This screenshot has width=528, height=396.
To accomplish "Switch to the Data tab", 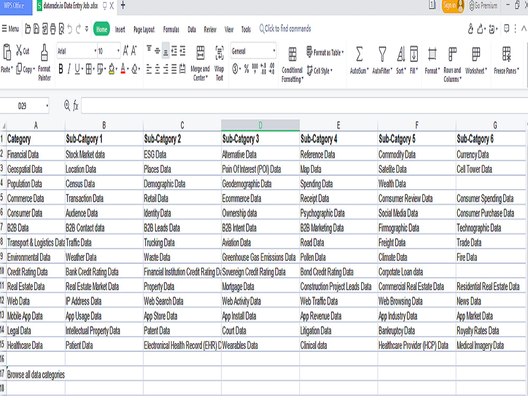I will click(x=192, y=29).
